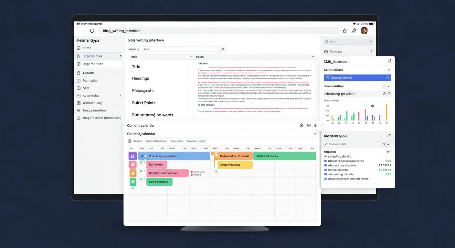Expand the 'large moniser' sidebar item
This screenshot has width=455, height=248.
pyautogui.click(x=121, y=56)
